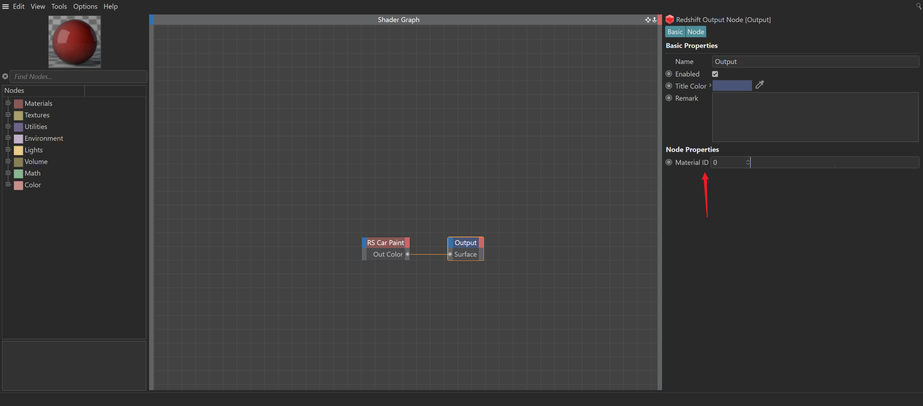The height and width of the screenshot is (406, 923).
Task: Select the Environment tree row label
Action: click(x=44, y=138)
